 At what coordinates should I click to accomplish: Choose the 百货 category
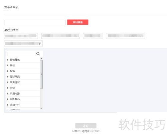click(12, 88)
